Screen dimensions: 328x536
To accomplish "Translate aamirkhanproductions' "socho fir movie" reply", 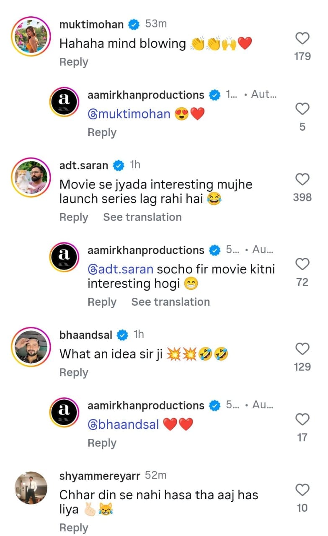I will [x=170, y=302].
